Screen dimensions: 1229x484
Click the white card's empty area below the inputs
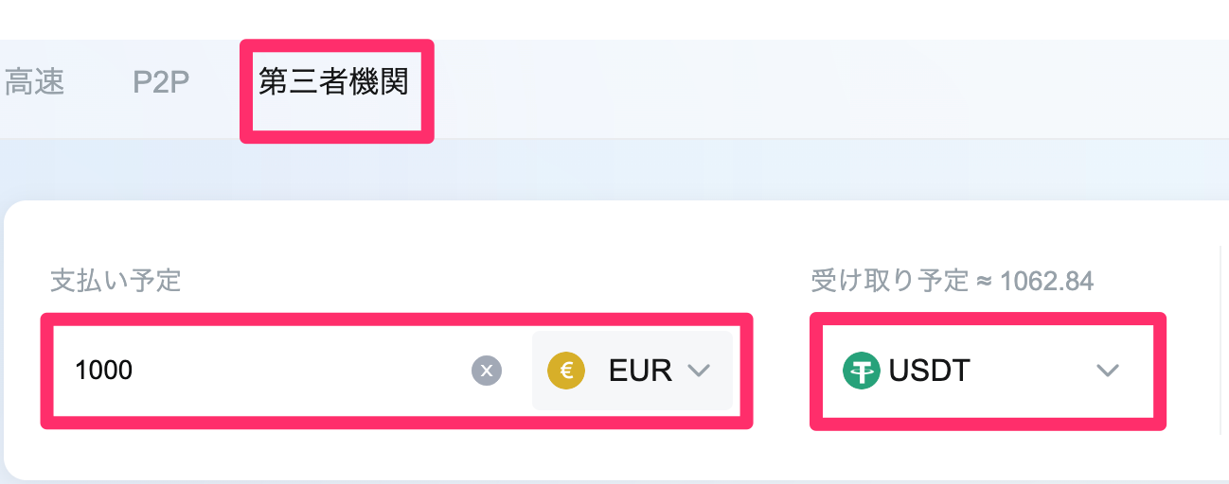[x=615, y=454]
